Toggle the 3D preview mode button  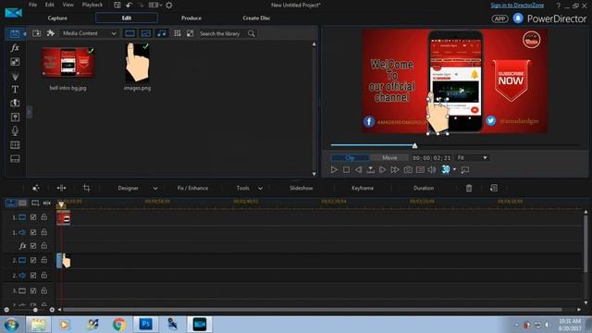coord(446,169)
